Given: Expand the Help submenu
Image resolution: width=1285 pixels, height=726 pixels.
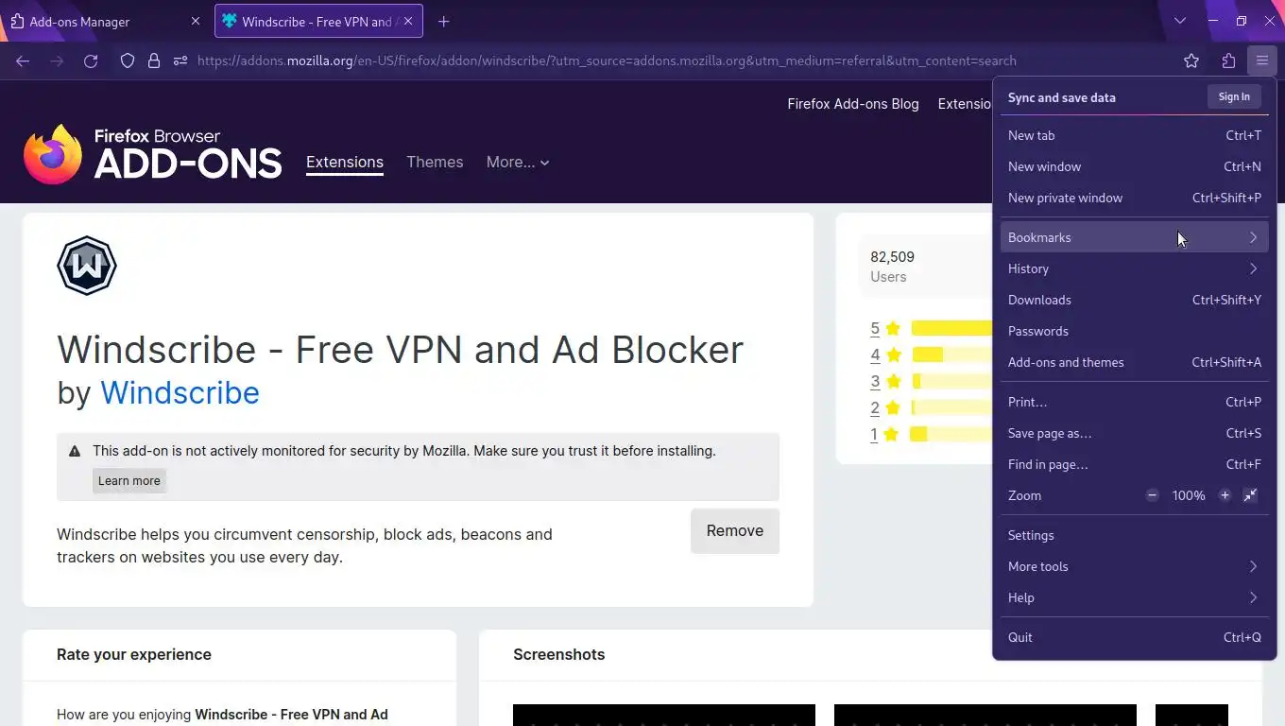Looking at the screenshot, I should (x=1134, y=597).
